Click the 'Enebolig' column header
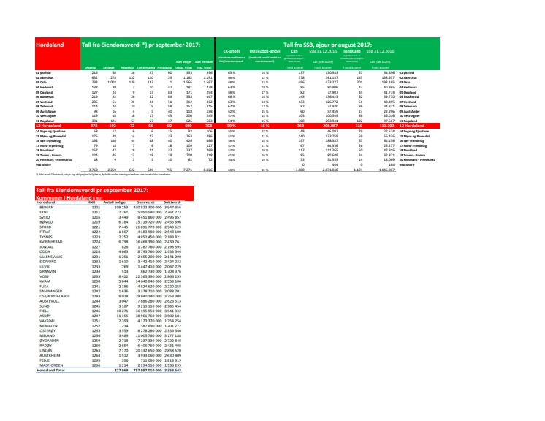This screenshot has height=421, width=545. pyautogui.click(x=91, y=68)
